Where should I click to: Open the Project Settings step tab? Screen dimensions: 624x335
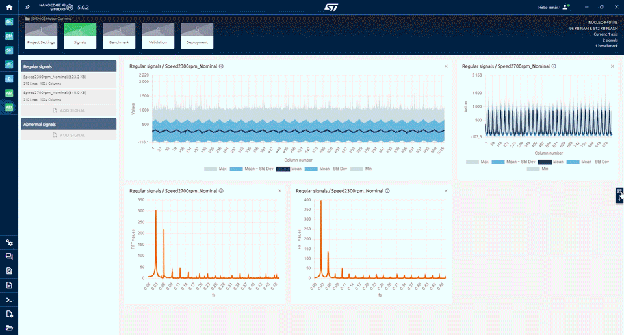tap(42, 36)
